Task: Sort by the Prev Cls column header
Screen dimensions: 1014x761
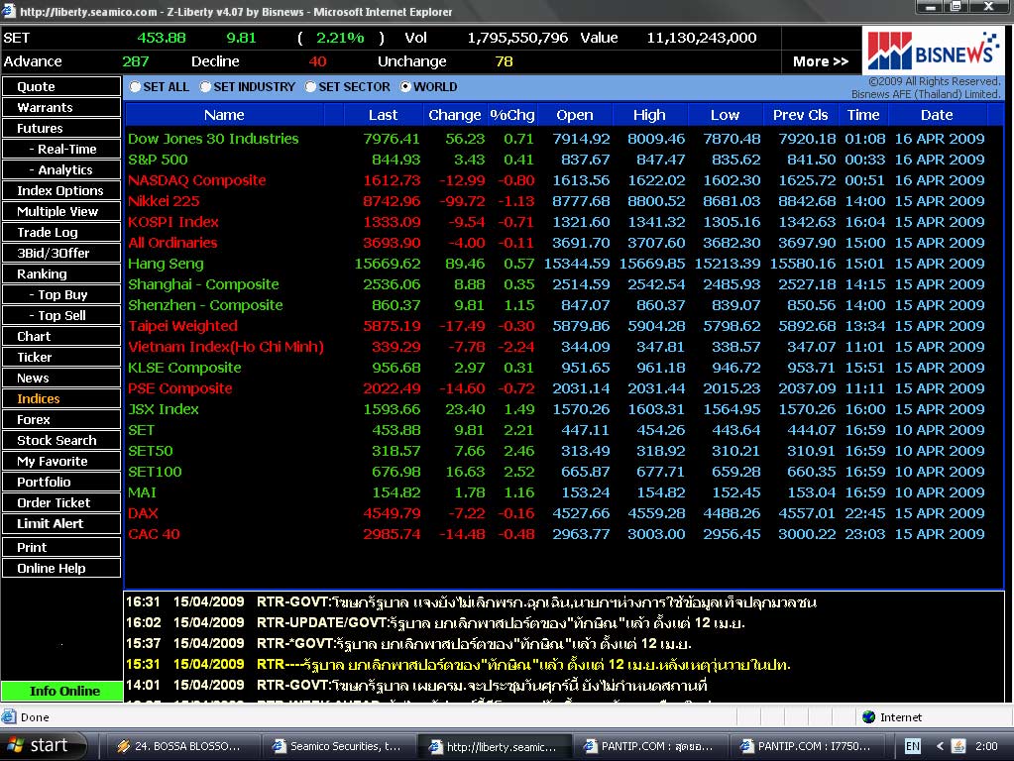Action: pyautogui.click(x=801, y=115)
